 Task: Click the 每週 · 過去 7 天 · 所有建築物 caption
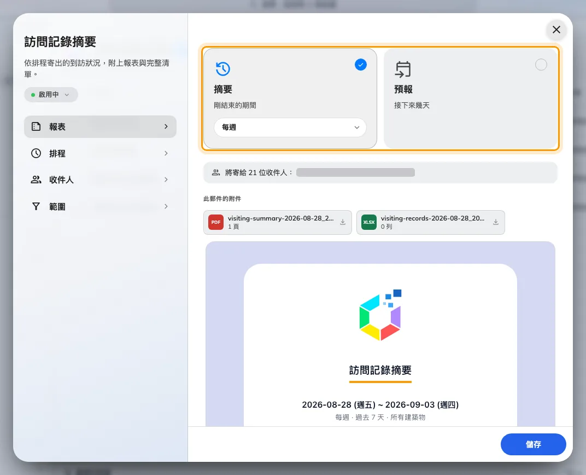tap(380, 418)
